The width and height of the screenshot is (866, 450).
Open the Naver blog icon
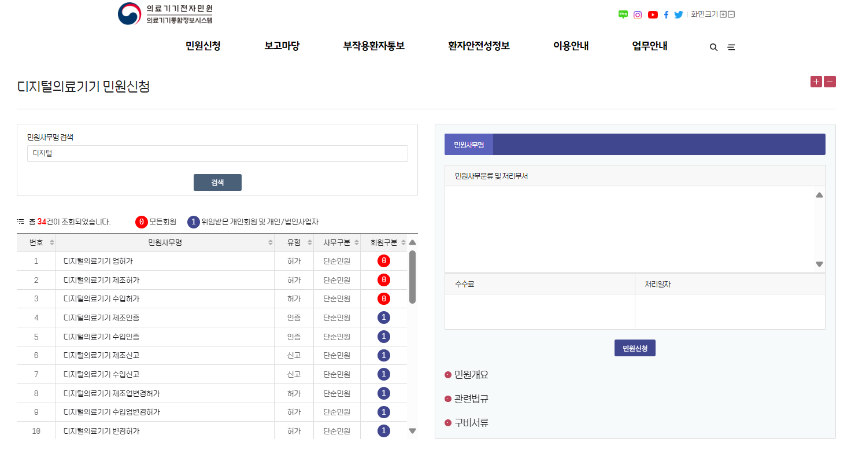[x=623, y=14]
